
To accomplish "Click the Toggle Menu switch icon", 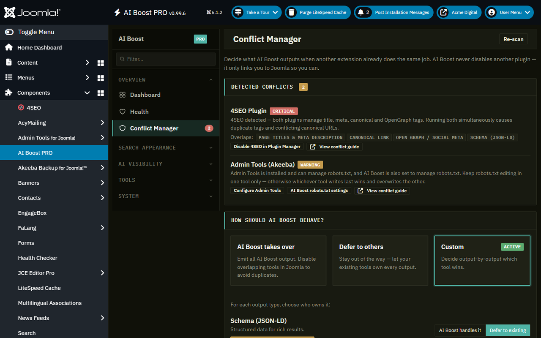I will tap(9, 32).
